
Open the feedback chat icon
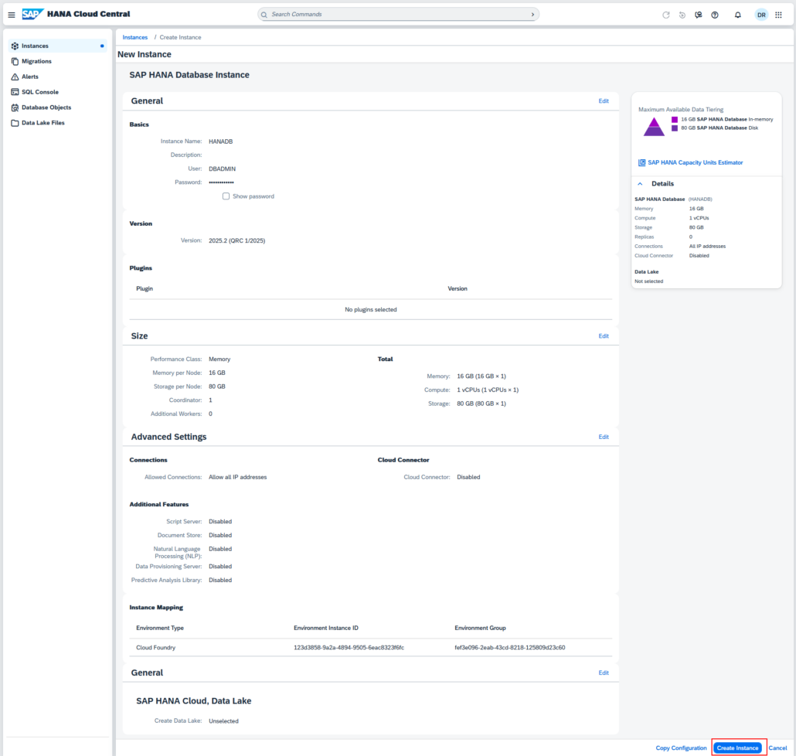click(699, 15)
